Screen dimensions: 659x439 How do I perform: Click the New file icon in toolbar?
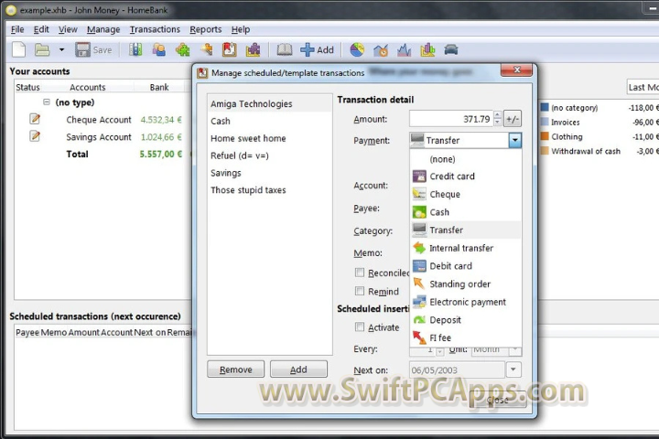pyautogui.click(x=19, y=49)
